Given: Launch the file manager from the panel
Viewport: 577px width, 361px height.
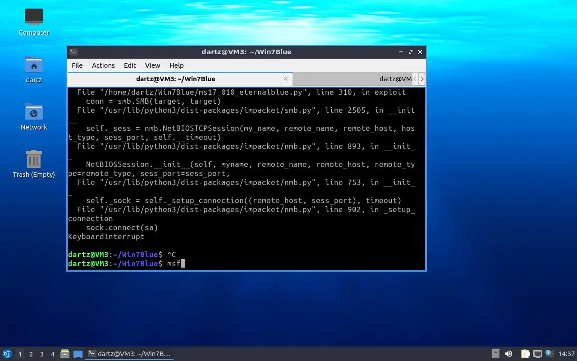Looking at the screenshot, I should point(65,354).
